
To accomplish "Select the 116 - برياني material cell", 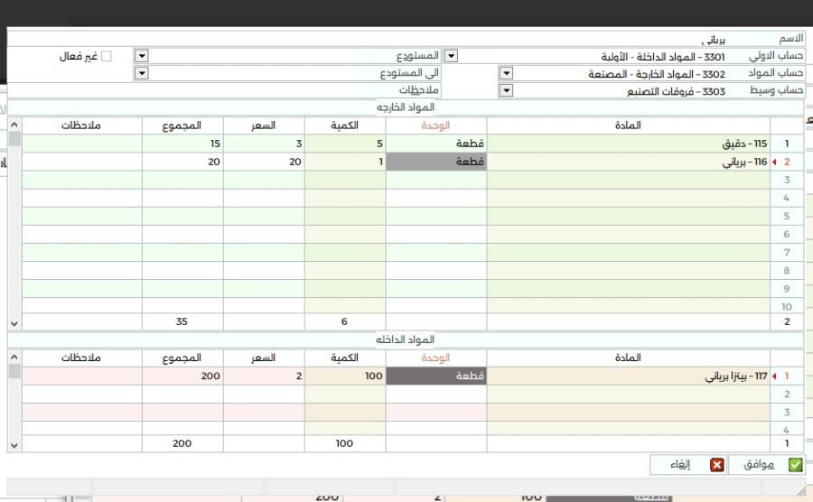I will coord(629,162).
